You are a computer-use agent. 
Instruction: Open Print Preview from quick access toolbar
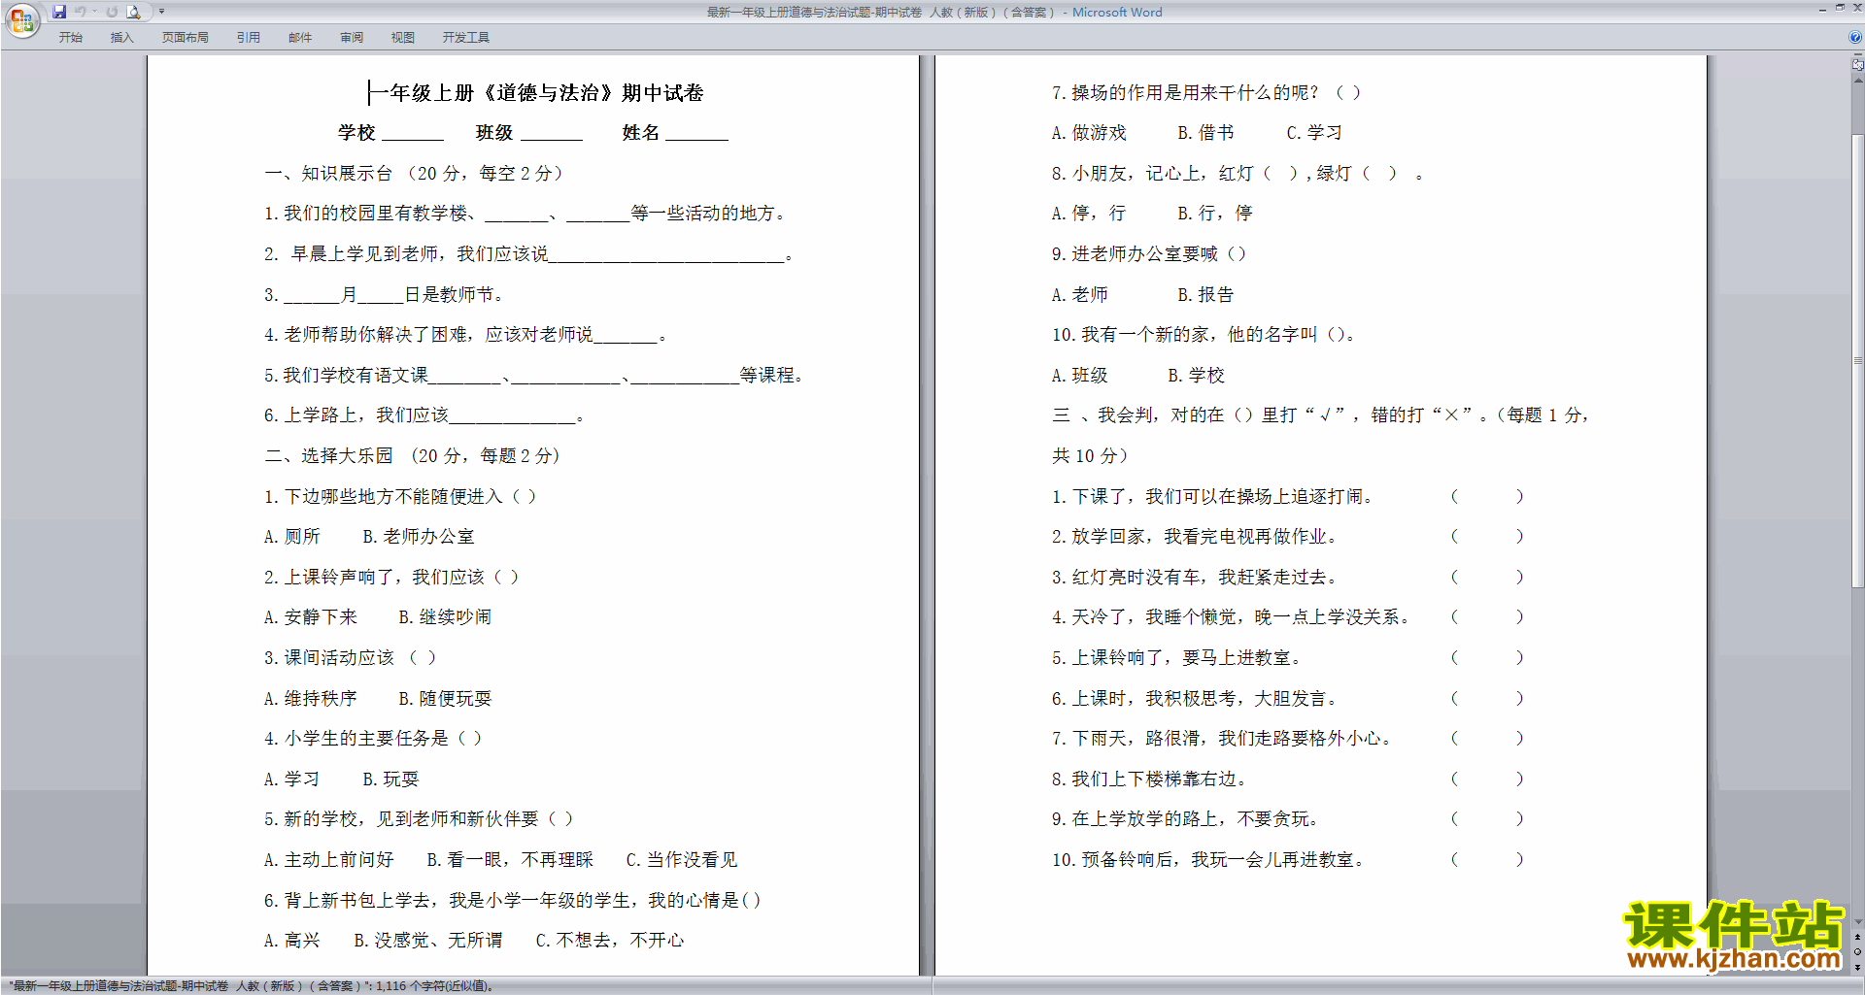pos(134,12)
